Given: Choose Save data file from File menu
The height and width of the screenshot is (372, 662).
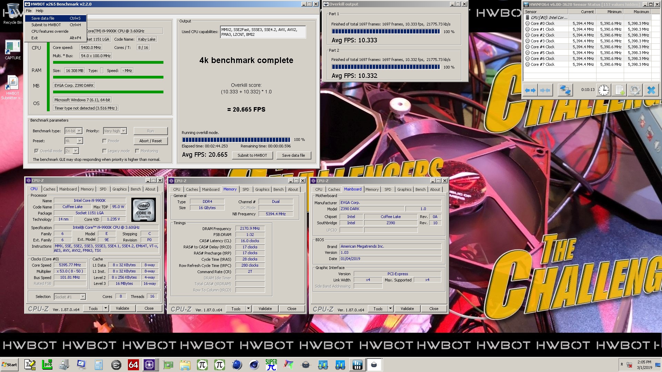Looking at the screenshot, I should pyautogui.click(x=56, y=18).
